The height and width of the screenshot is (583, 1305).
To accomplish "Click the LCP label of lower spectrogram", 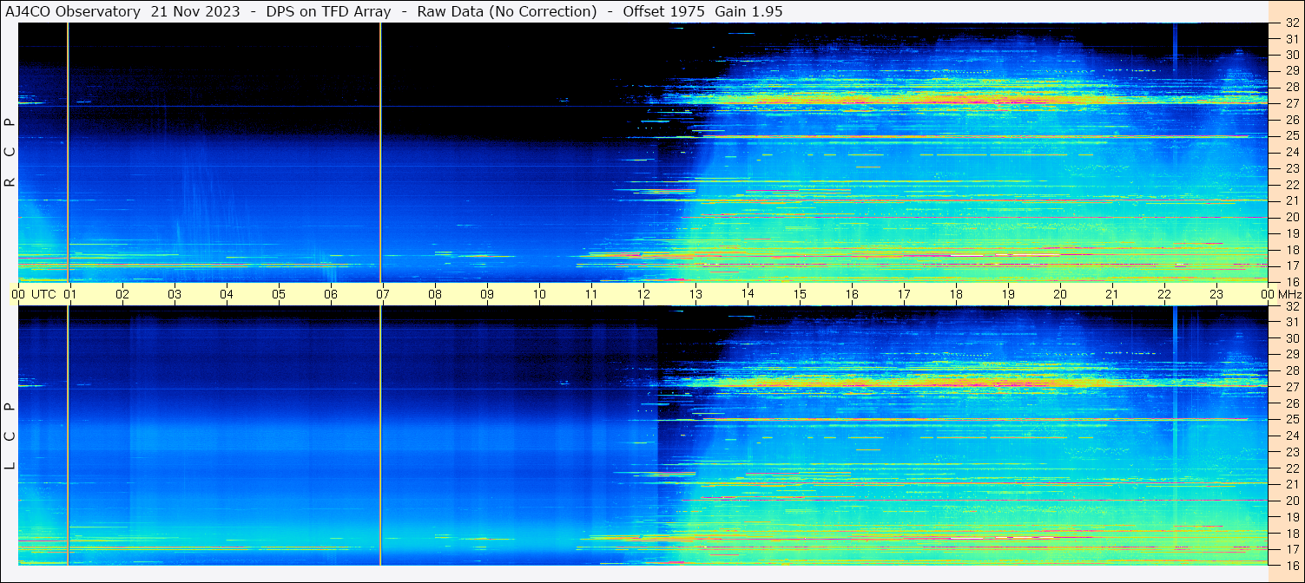I will tap(10, 436).
